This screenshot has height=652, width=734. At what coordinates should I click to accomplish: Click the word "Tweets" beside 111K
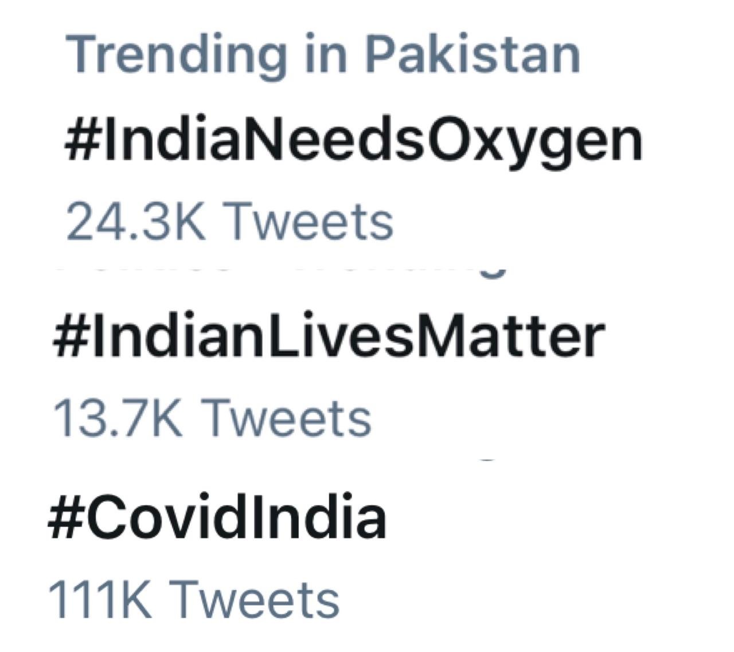point(256,599)
